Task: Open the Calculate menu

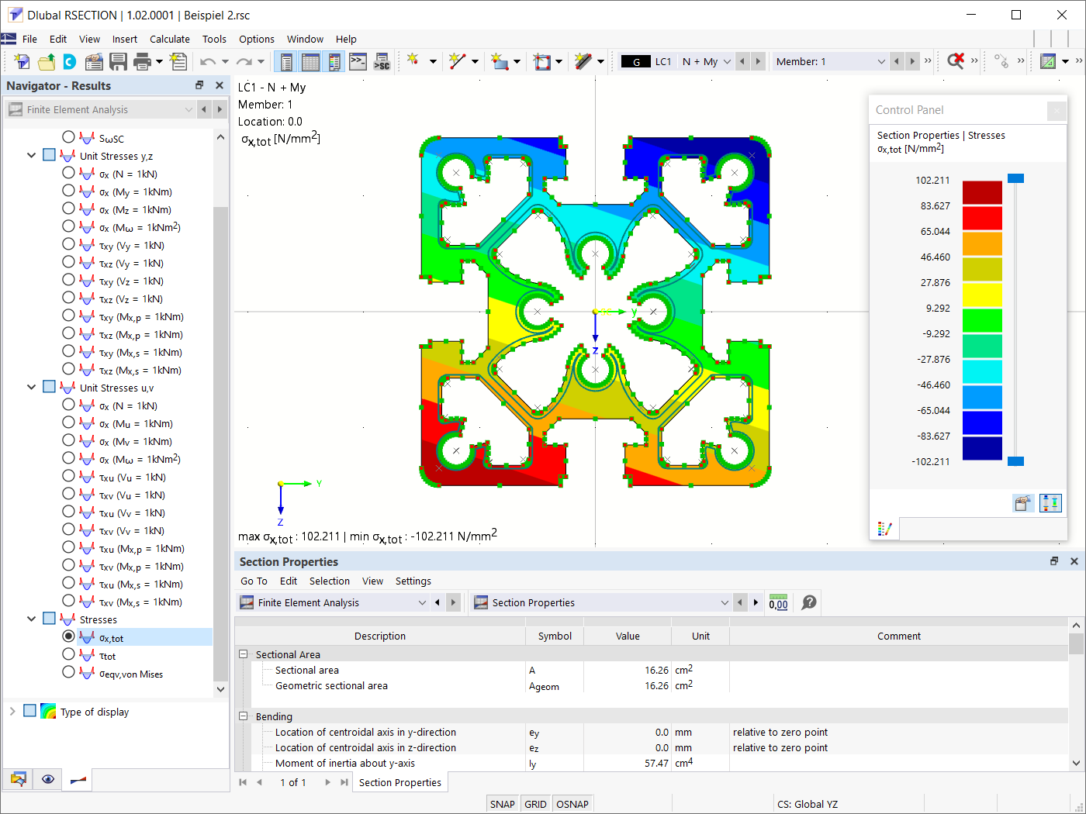Action: click(x=170, y=39)
